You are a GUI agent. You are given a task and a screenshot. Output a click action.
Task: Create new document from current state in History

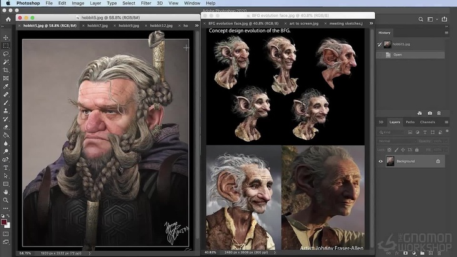[420, 114]
